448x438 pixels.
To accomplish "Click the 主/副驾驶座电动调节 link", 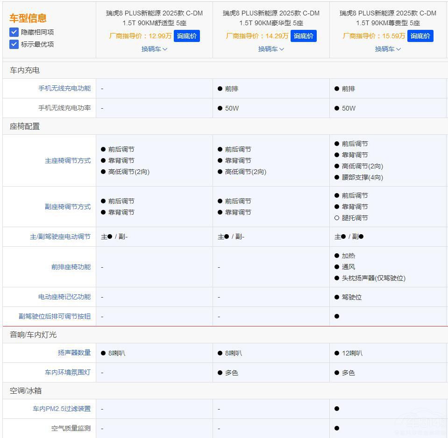I will [x=60, y=236].
